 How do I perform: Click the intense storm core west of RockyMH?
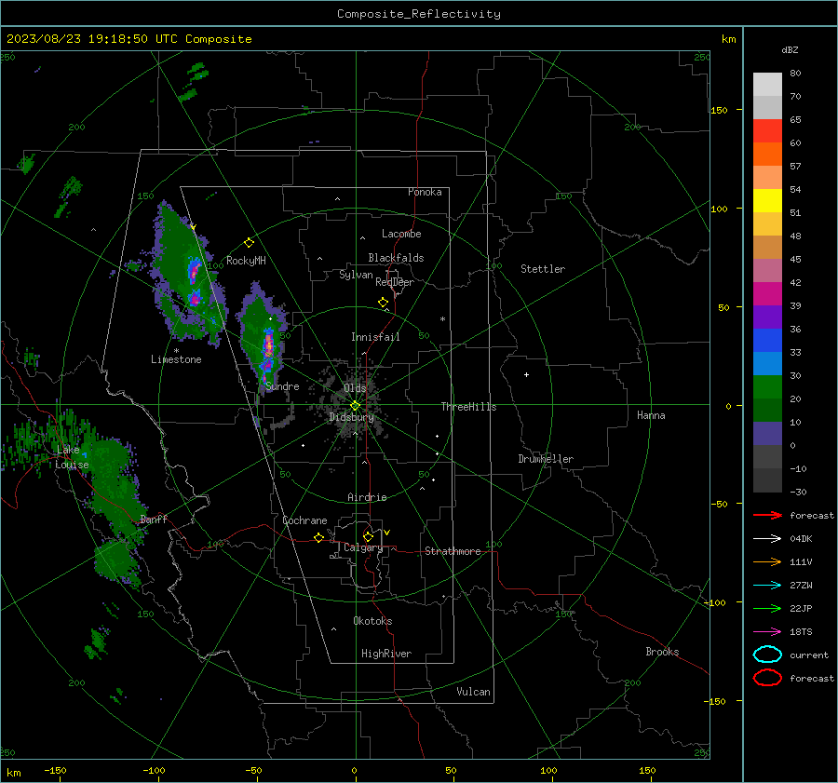pos(194,270)
